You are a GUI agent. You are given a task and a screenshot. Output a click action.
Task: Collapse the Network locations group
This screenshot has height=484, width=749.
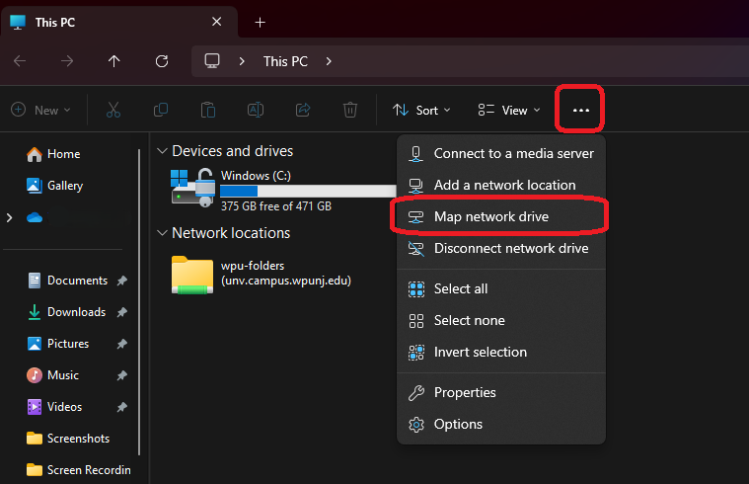[163, 233]
